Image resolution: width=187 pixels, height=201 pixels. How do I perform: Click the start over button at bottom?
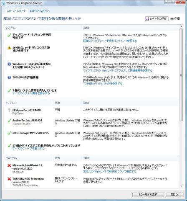click(x=148, y=194)
